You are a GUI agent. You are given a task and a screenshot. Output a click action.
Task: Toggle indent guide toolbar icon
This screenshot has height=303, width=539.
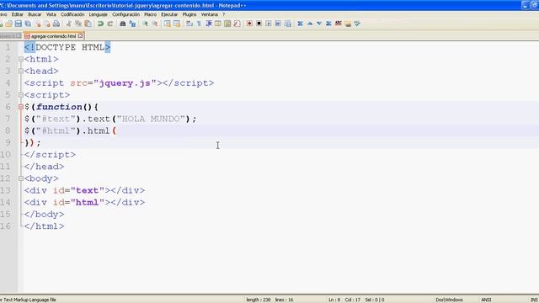(x=208, y=24)
